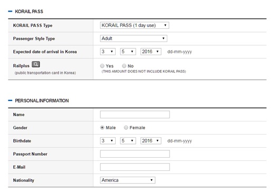Open arrival date day dropdown
The width and height of the screenshot is (274, 193).
(x=108, y=52)
